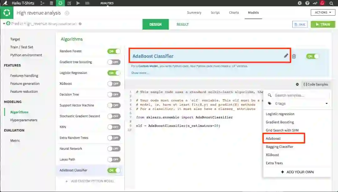
Task: Open the Charts tab
Action: (234, 13)
